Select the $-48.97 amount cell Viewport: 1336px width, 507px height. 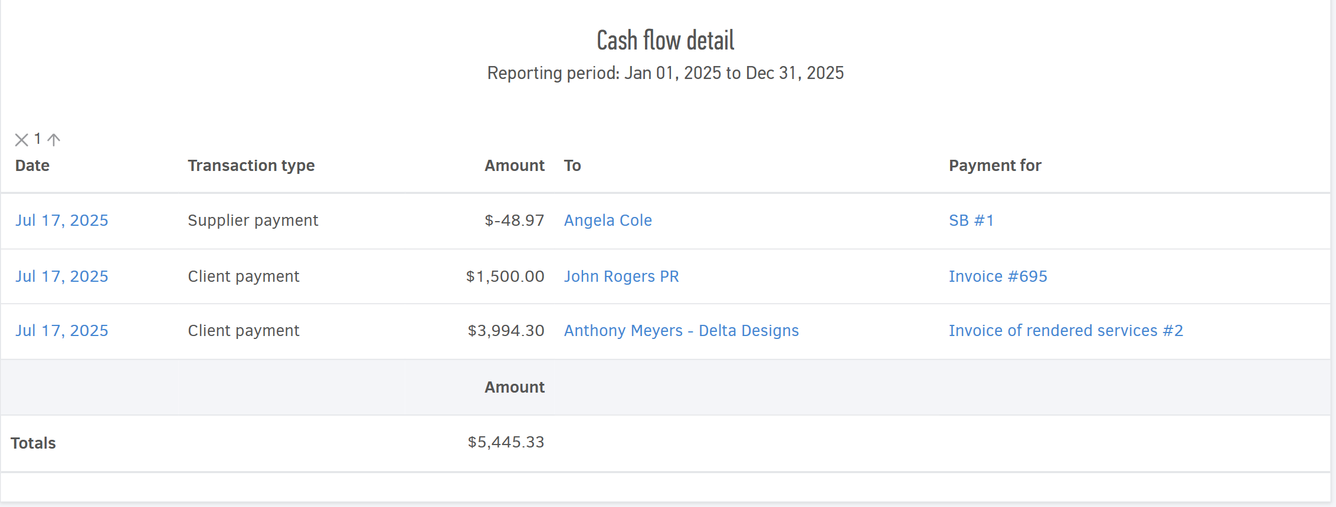[x=514, y=220]
